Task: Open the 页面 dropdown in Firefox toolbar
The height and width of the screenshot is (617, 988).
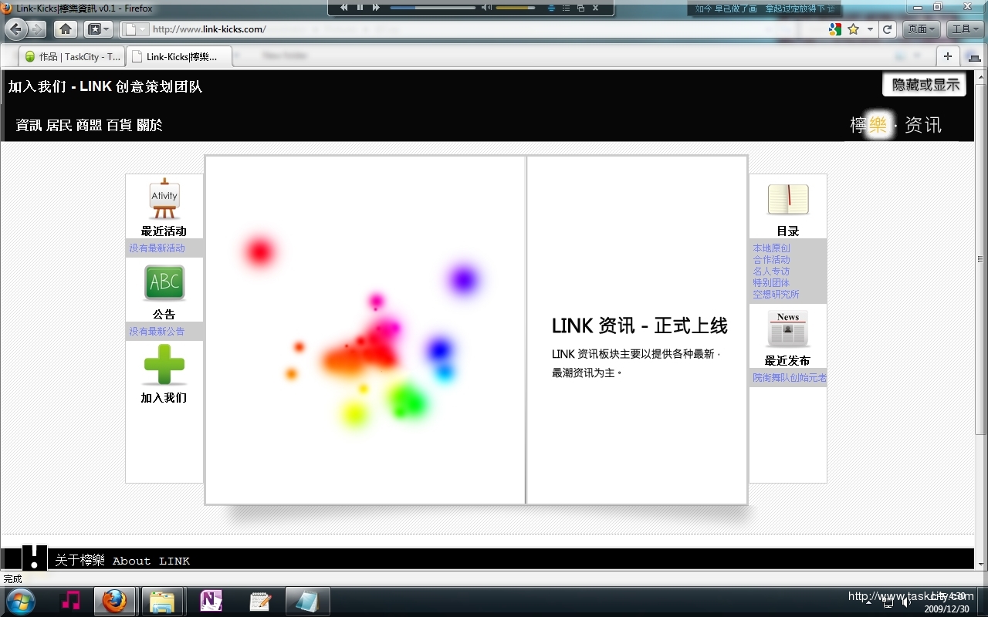Action: coord(920,29)
